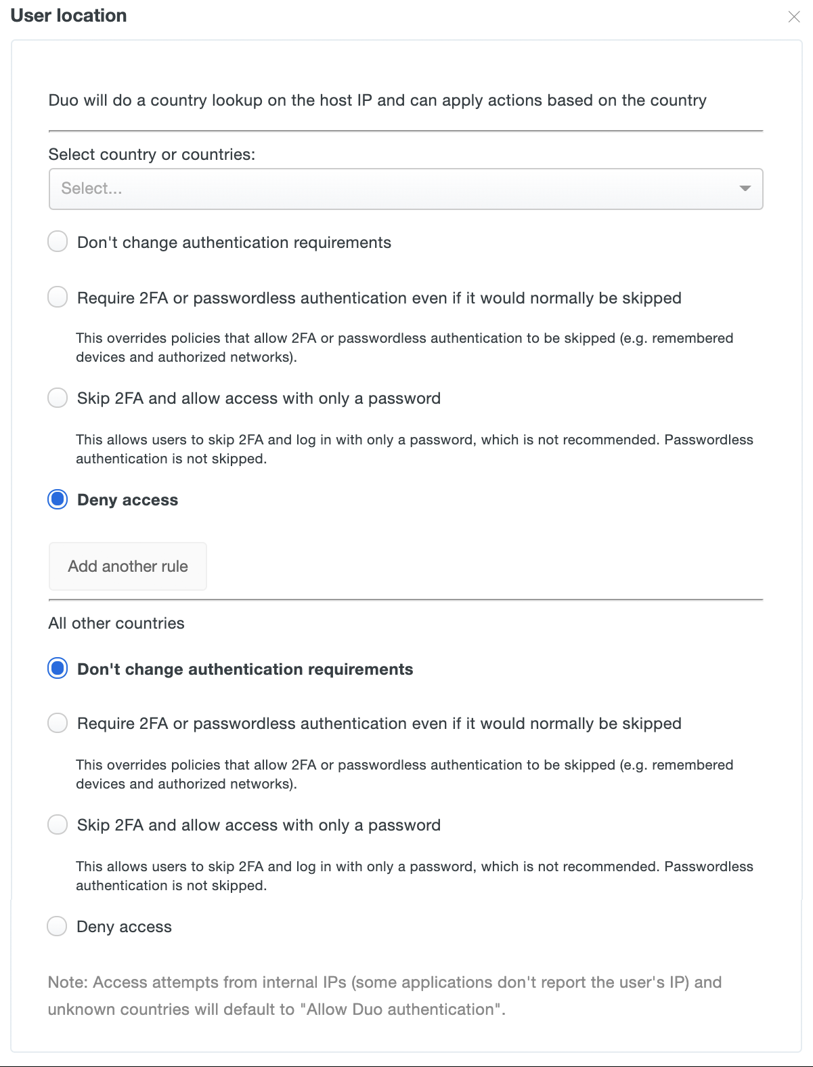This screenshot has height=1067, width=813.
Task: Click the "Select country or countries:" label
Action: (x=151, y=154)
